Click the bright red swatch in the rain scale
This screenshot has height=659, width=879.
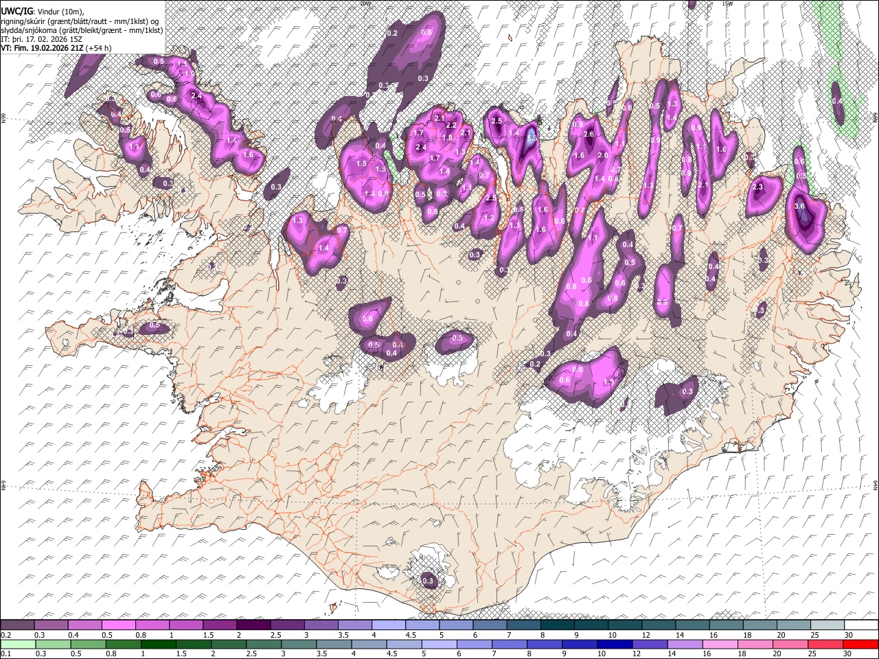(x=861, y=644)
